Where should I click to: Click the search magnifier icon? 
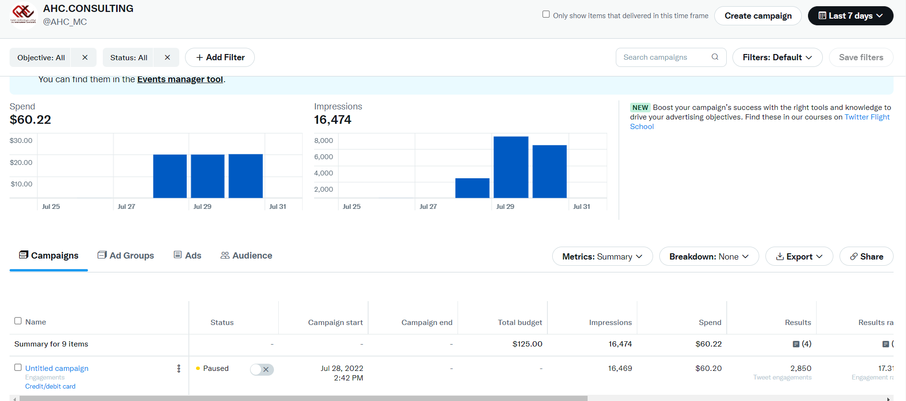(x=715, y=57)
